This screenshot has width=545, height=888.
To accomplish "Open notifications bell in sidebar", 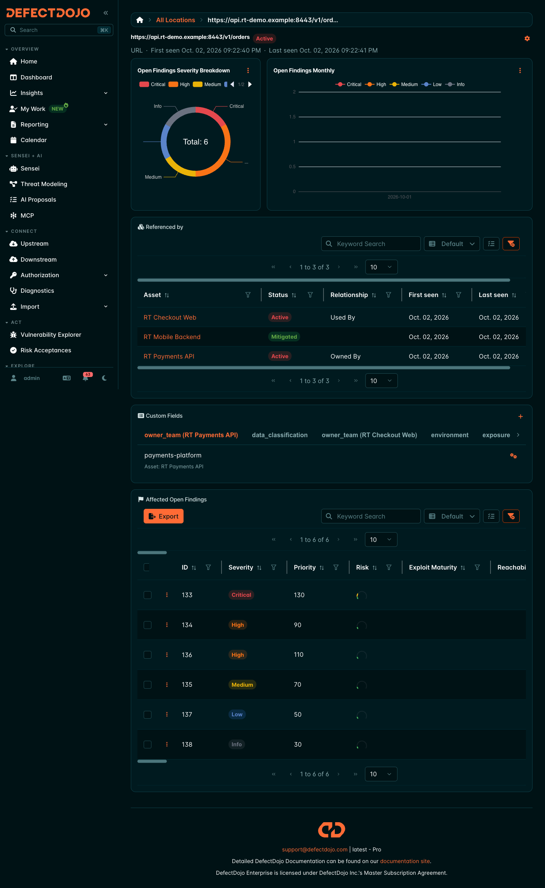I will point(86,378).
